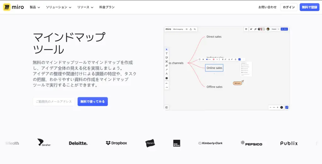Click the collaborator count 12 bubble
Image resolution: width=322 pixels, height=164 pixels.
[264, 29]
